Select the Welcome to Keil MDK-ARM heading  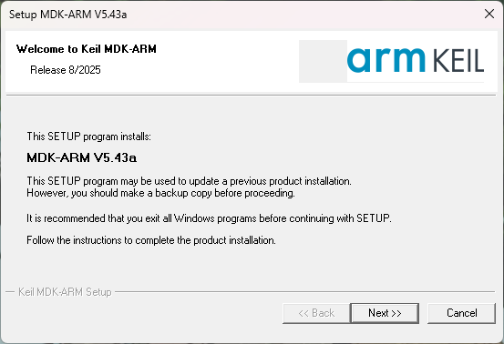(87, 49)
